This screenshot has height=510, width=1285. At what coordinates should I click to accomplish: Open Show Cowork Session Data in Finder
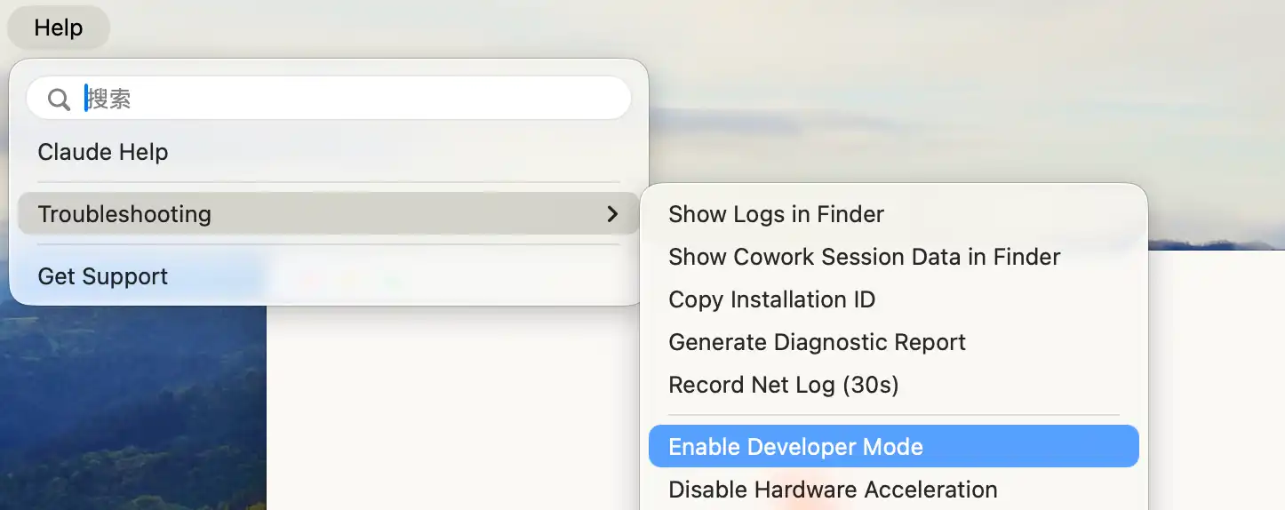coord(864,257)
